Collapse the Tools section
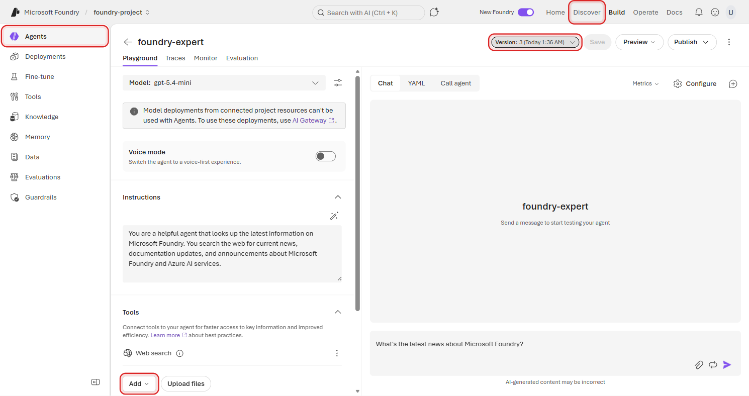This screenshot has width=749, height=396. 338,313
